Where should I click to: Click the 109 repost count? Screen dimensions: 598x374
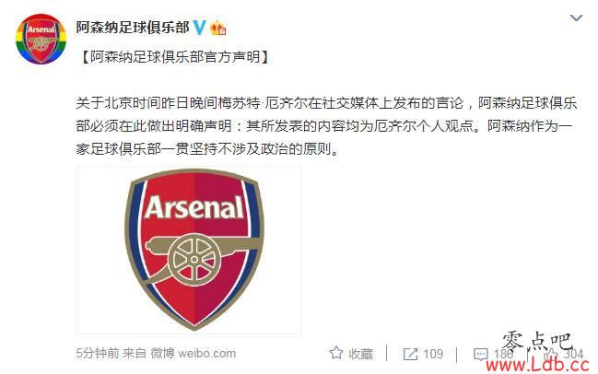pos(433,354)
